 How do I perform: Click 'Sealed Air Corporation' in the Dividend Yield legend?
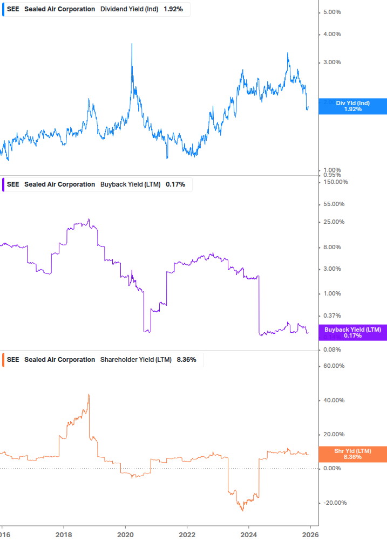point(59,9)
